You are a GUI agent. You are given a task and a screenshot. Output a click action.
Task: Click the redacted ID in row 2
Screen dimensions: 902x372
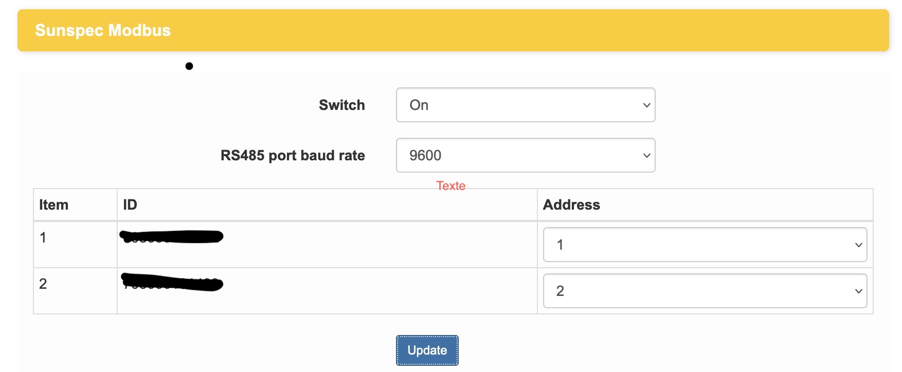172,283
